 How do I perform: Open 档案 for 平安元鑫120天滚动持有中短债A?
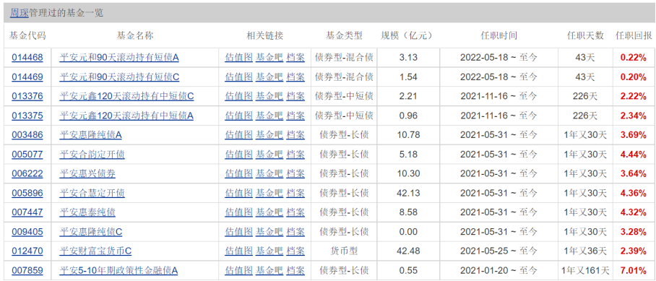coord(295,116)
